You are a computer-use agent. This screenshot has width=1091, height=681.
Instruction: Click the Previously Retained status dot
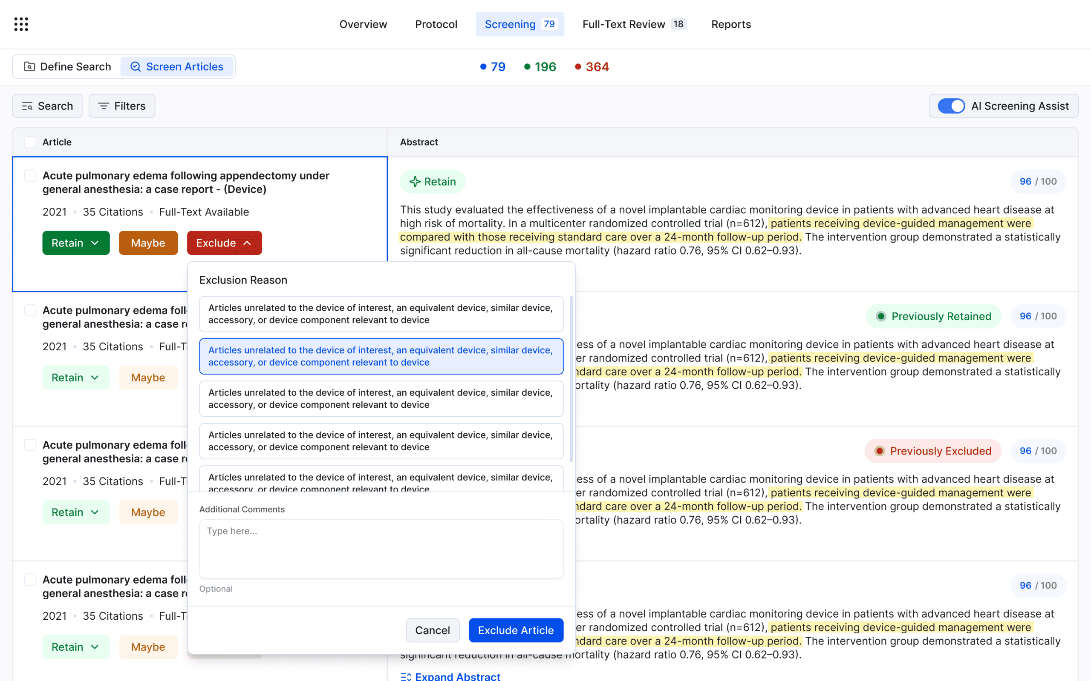click(881, 316)
